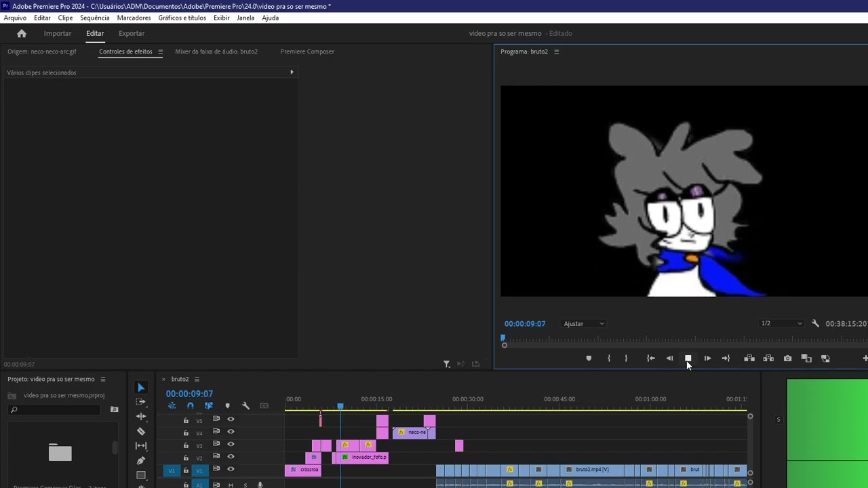Switch to the Premiere Composer tab
Viewport: 868px width, 488px height.
click(x=307, y=52)
